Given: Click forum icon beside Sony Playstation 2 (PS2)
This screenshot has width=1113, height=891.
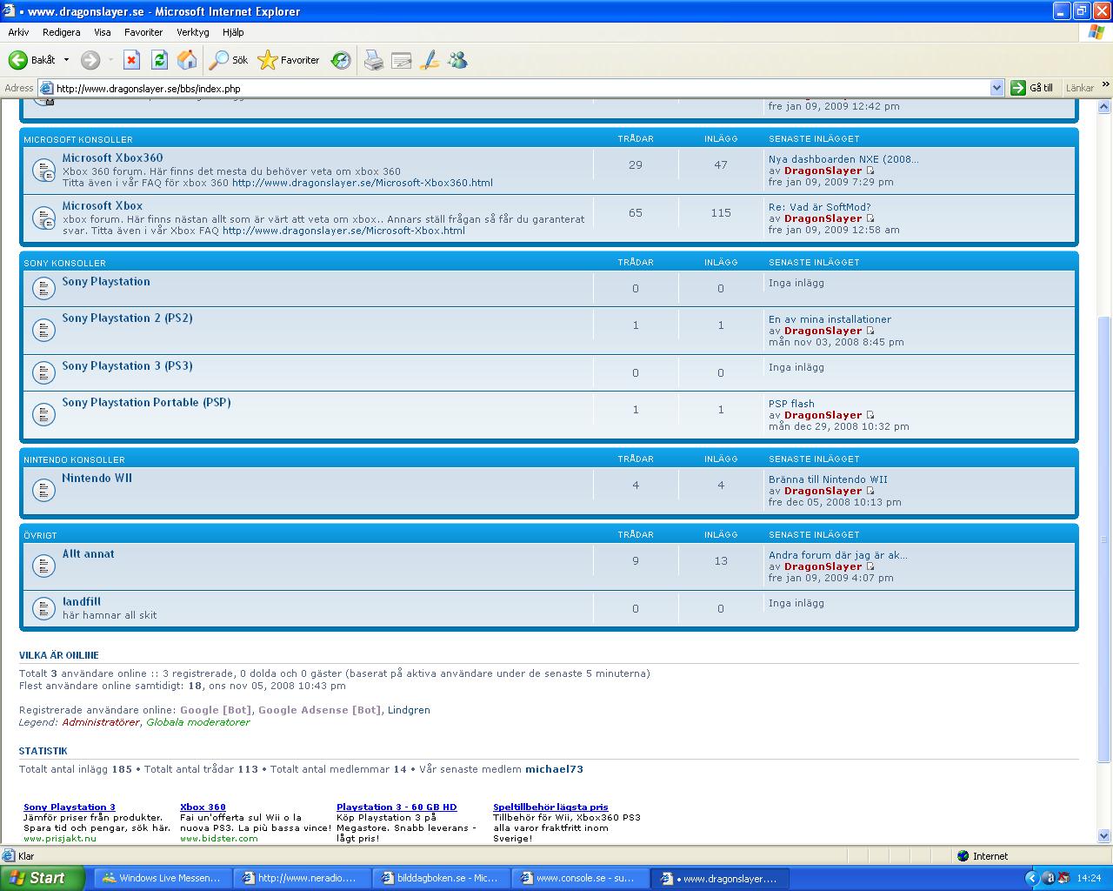Looking at the screenshot, I should tap(43, 330).
